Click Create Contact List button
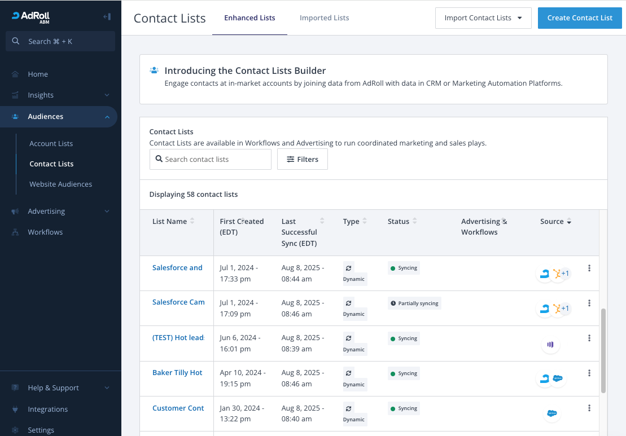626x436 pixels. (x=580, y=18)
